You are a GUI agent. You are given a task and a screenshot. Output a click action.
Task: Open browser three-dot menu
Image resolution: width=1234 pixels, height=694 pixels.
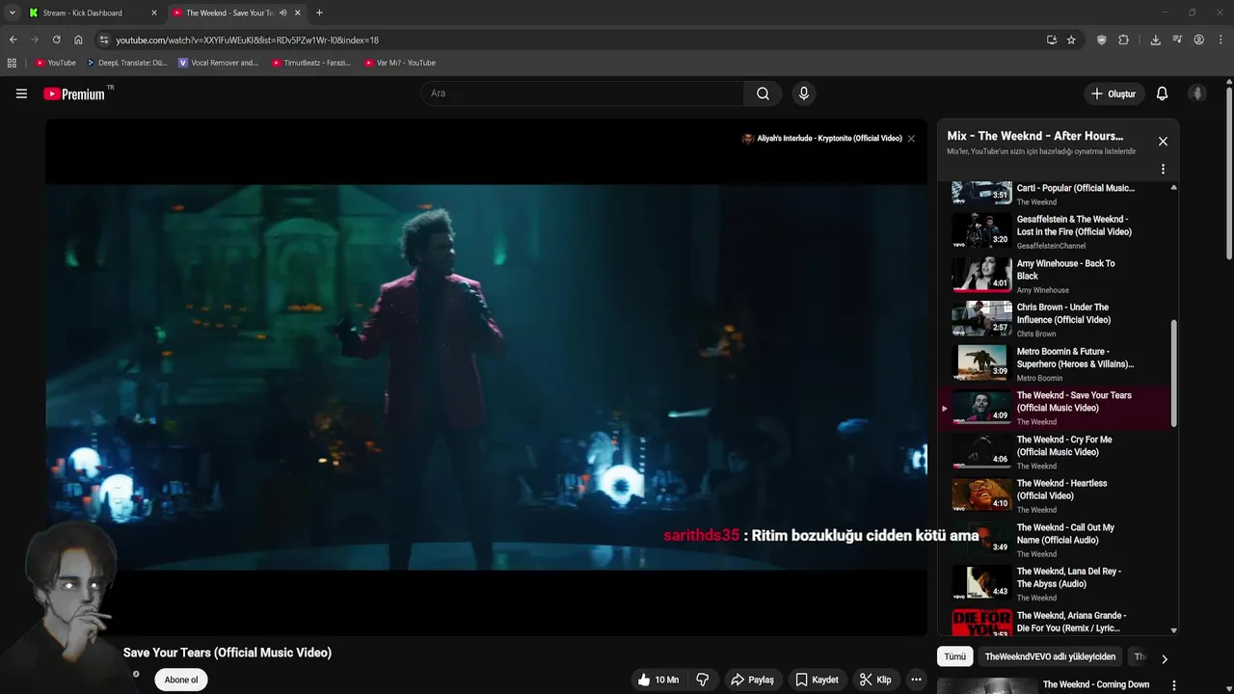[x=1221, y=40]
